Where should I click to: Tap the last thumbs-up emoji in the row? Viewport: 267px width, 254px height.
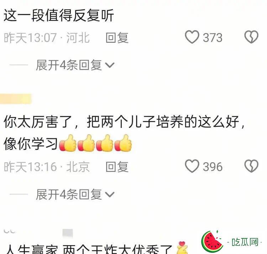coord(123,143)
